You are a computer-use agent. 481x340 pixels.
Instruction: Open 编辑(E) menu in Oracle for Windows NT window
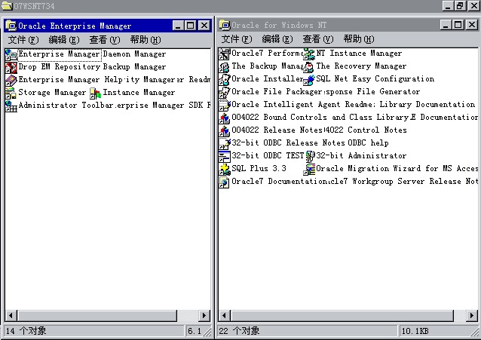tap(277, 39)
